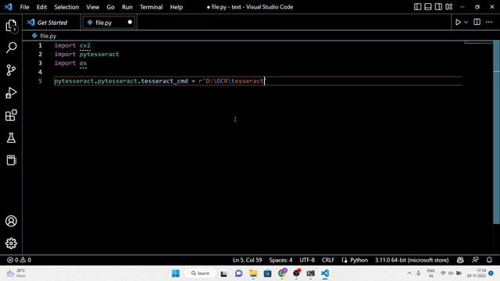Open the Run and Debug view
This screenshot has height=281, width=500.
tap(11, 93)
